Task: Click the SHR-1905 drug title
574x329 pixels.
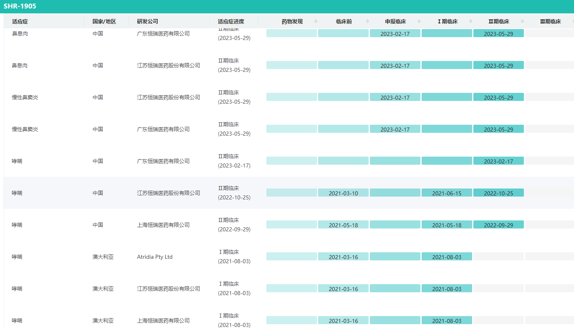Action: pos(20,6)
